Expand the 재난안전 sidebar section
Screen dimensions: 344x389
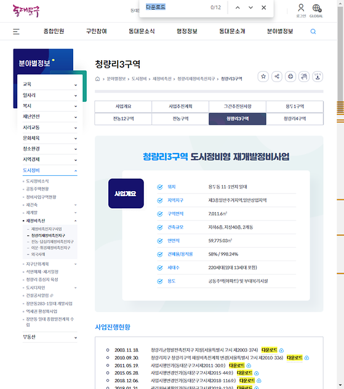[x=50, y=117]
